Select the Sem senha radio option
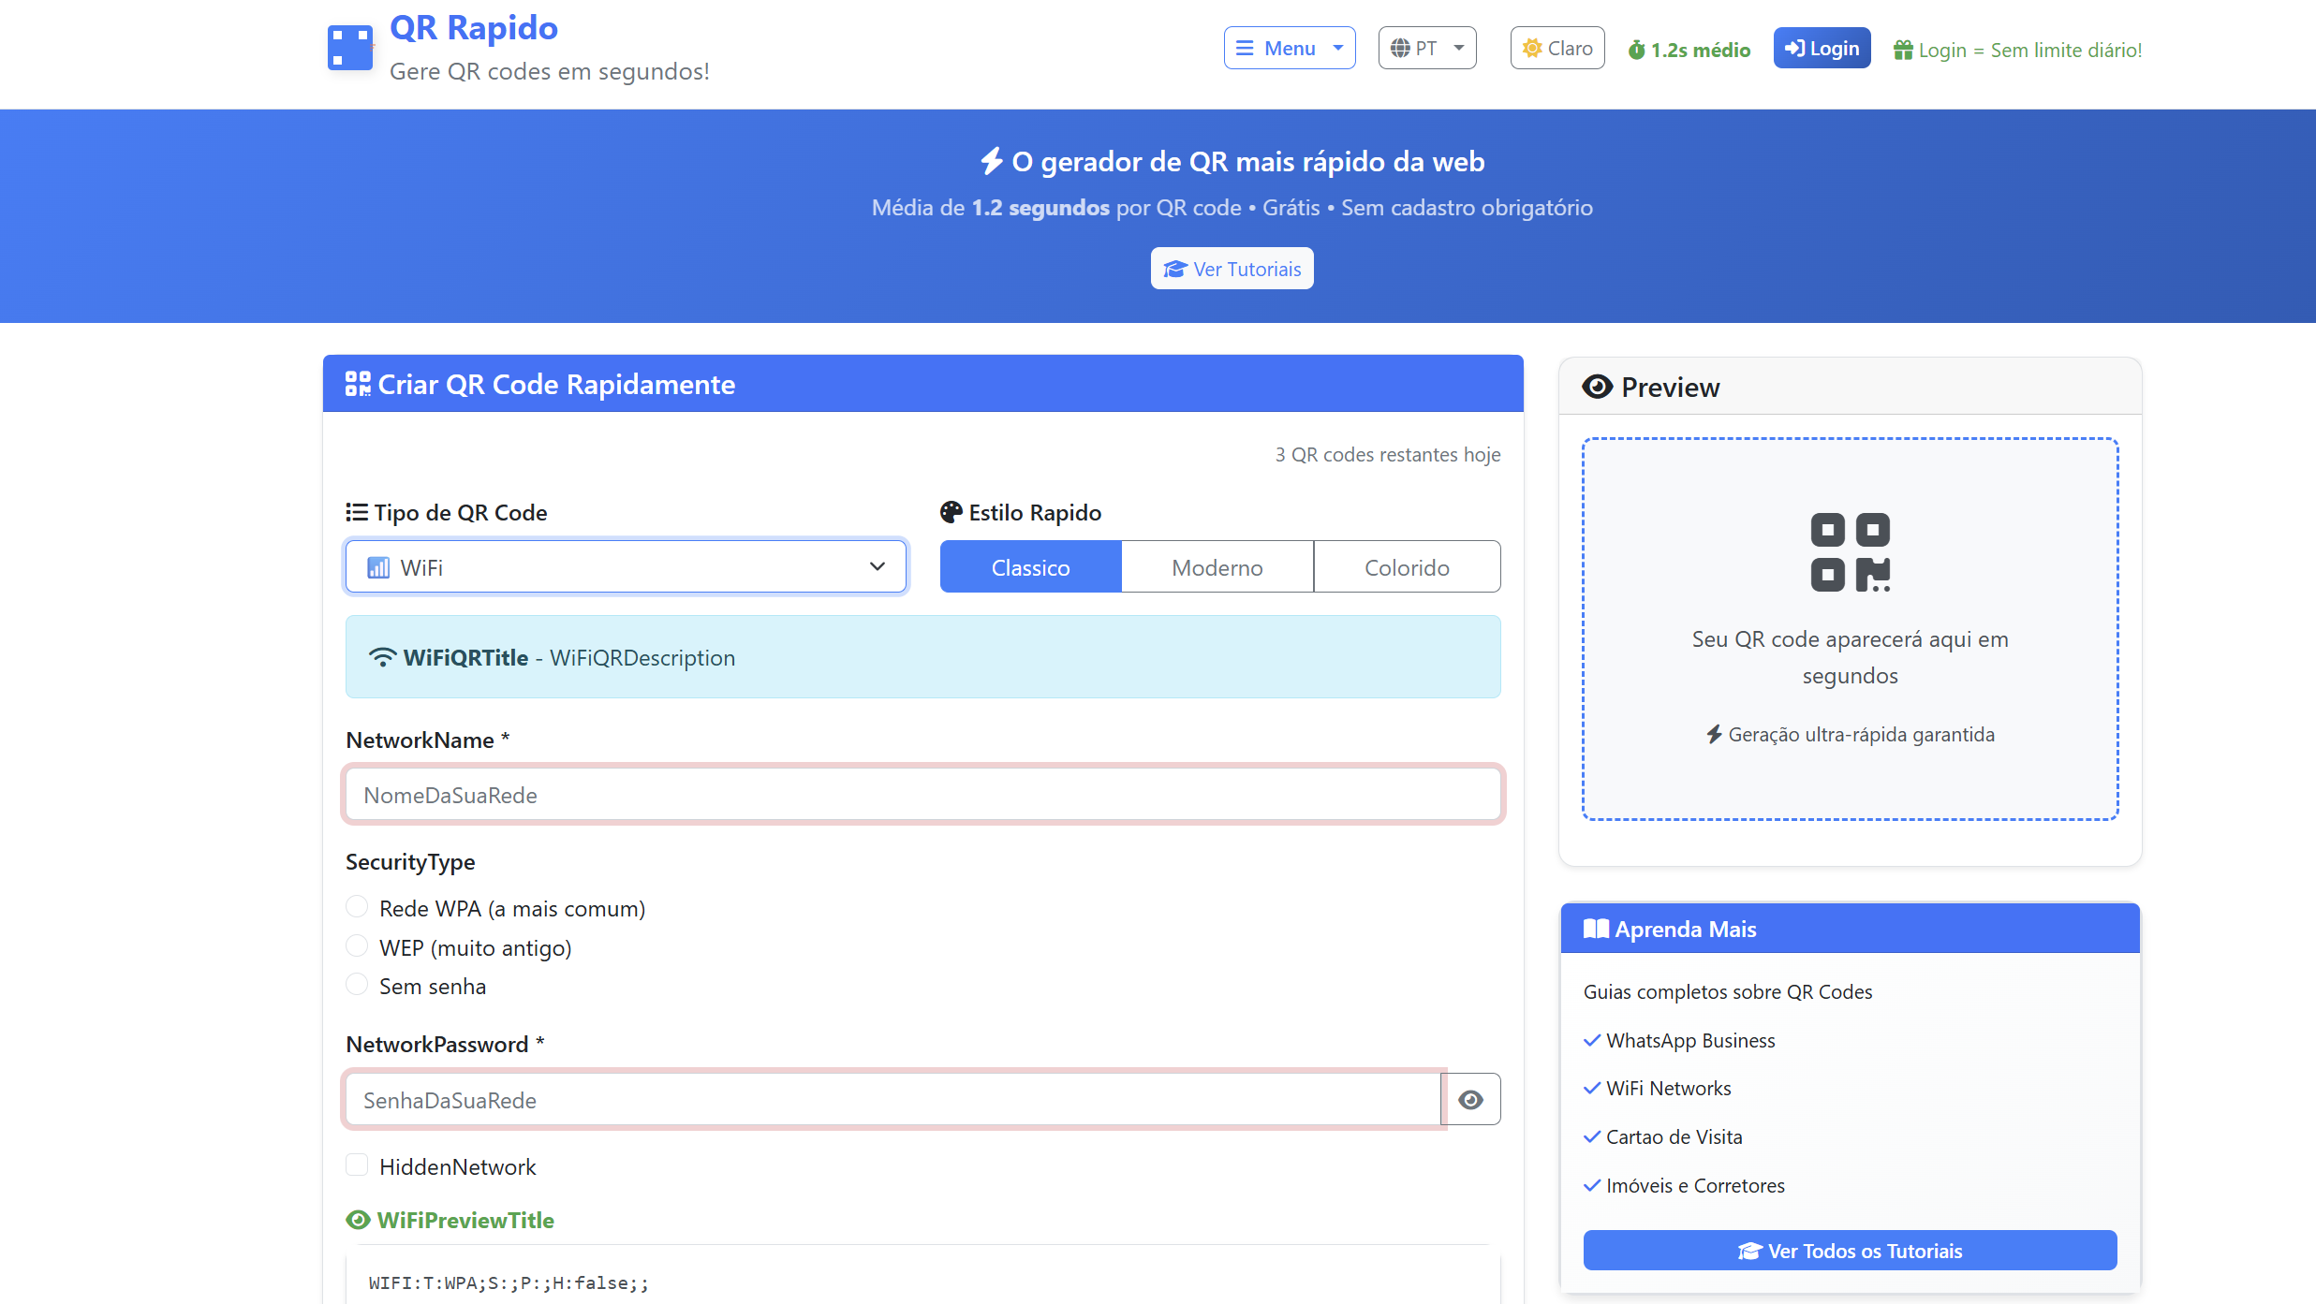 pyautogui.click(x=357, y=985)
